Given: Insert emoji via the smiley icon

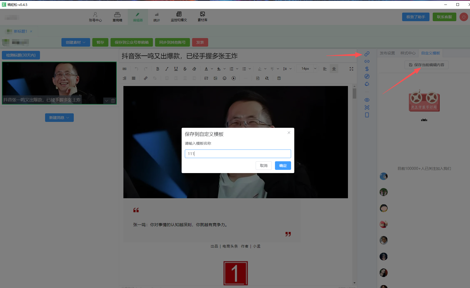Looking at the screenshot, I should 225,78.
